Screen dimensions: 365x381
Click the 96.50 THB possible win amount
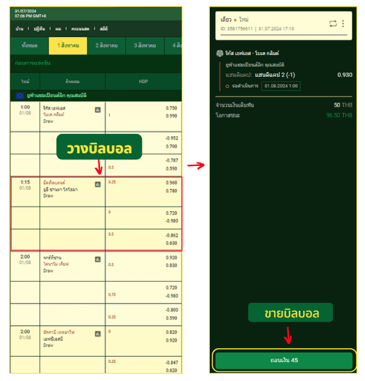pyautogui.click(x=339, y=116)
